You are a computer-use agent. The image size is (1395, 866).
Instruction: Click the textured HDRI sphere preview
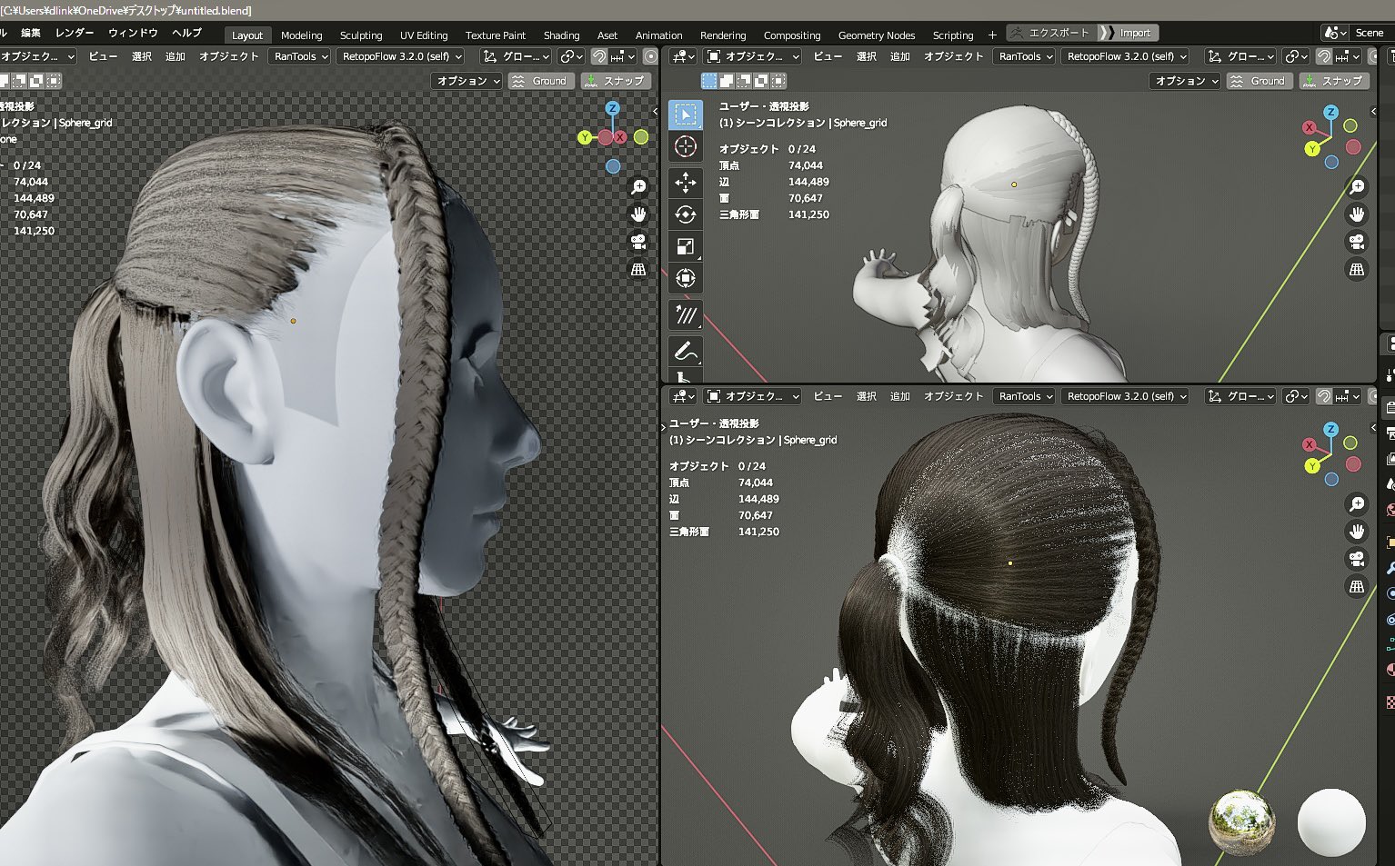click(1242, 820)
